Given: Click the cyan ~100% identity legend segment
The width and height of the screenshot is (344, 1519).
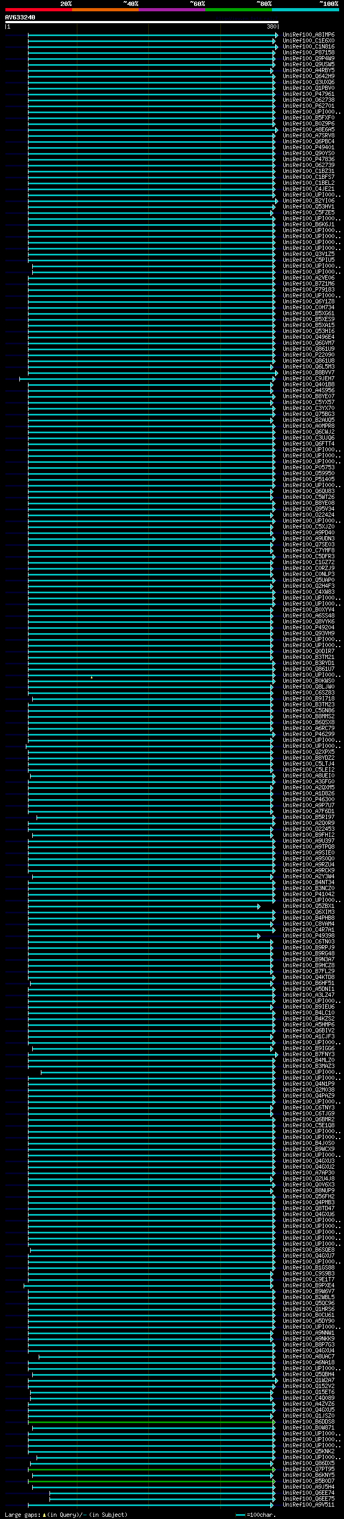Looking at the screenshot, I should point(305,10).
